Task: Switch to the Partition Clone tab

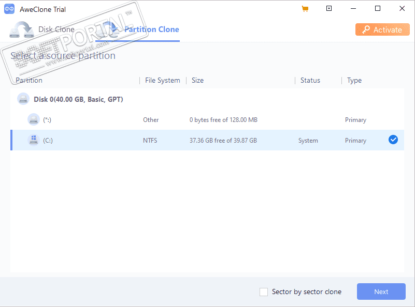Action: point(137,29)
